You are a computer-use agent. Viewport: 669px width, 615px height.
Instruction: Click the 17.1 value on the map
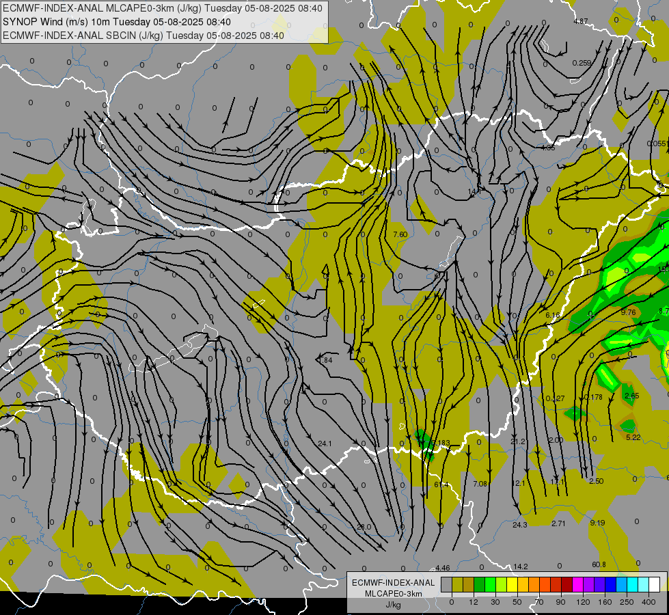pyautogui.click(x=557, y=482)
